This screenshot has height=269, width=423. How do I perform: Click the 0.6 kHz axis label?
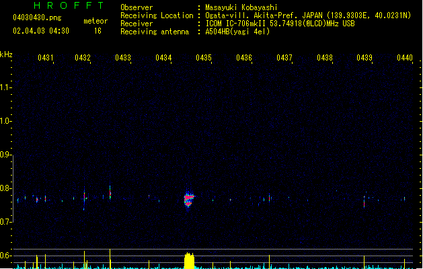click(x=5, y=256)
